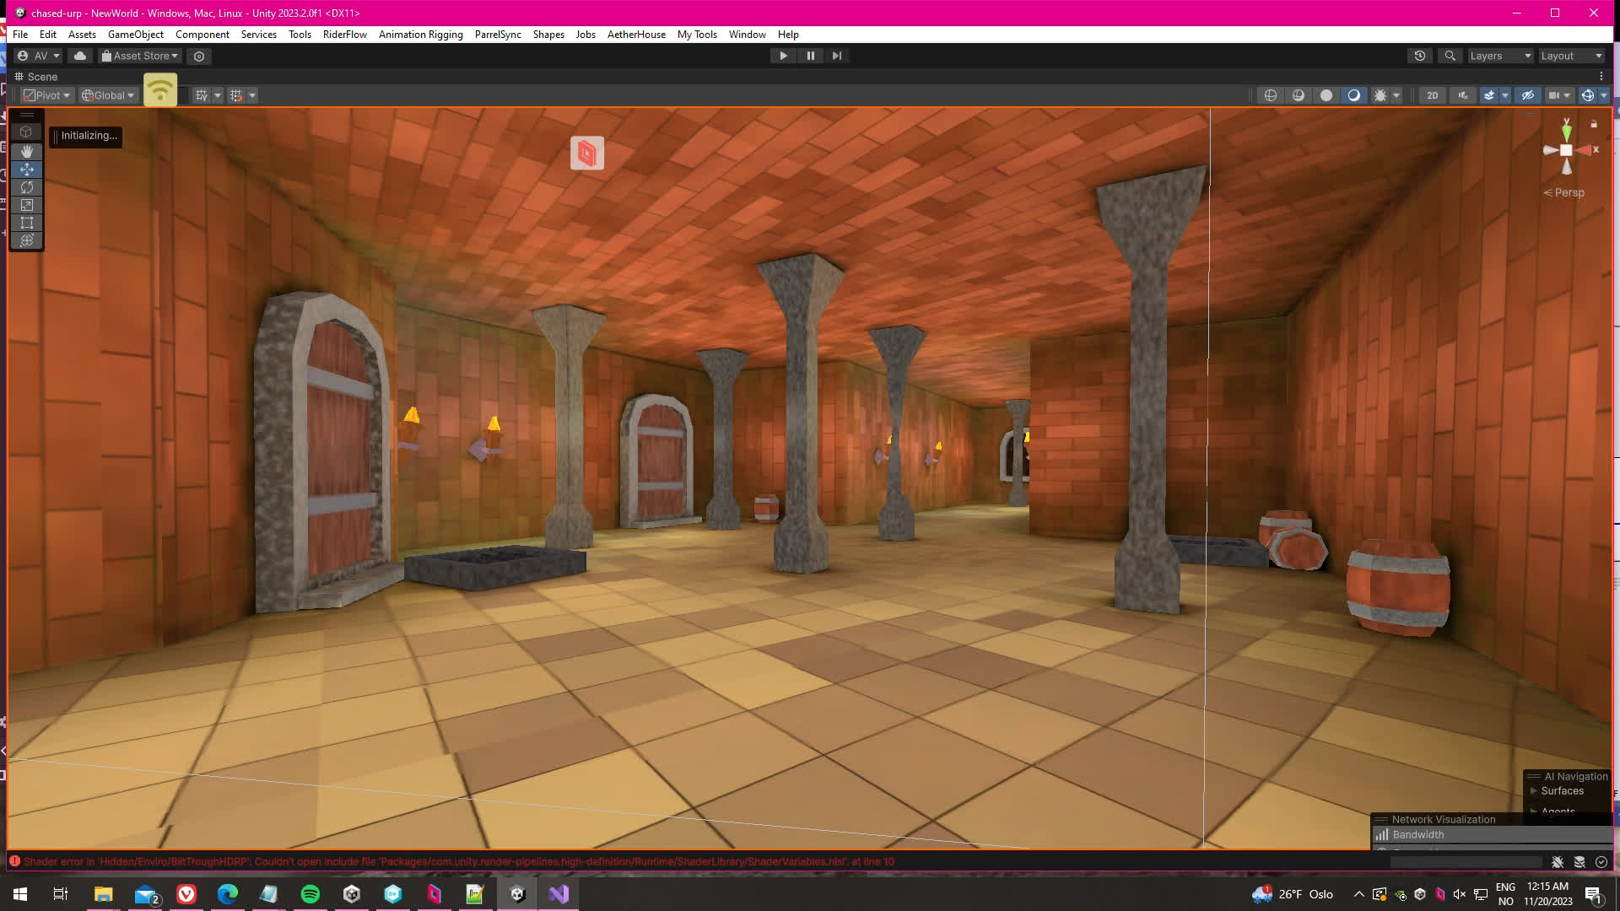Select the Hand view tool
The image size is (1620, 911).
pyautogui.click(x=27, y=151)
